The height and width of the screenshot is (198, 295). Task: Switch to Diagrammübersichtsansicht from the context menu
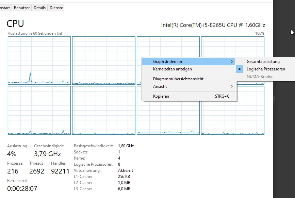[x=189, y=79]
